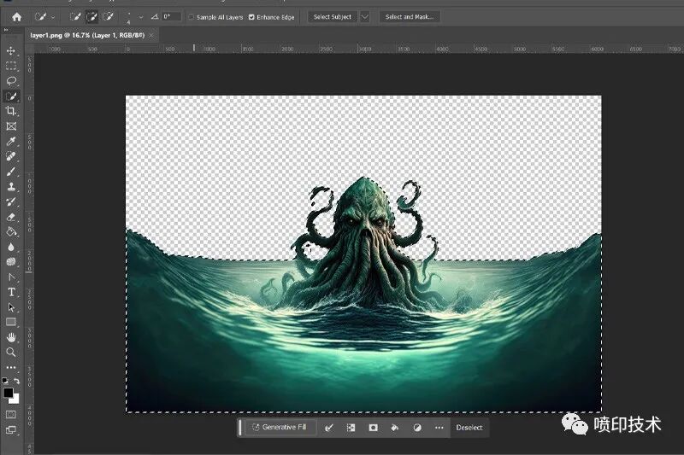The image size is (684, 455).
Task: Create new adjustment layer from taskbar
Action: pos(417,428)
